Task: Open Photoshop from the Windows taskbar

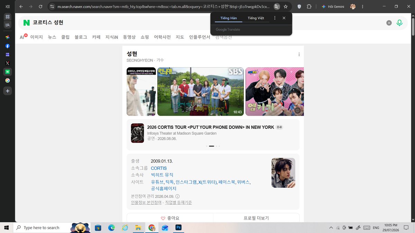Action: [178, 227]
